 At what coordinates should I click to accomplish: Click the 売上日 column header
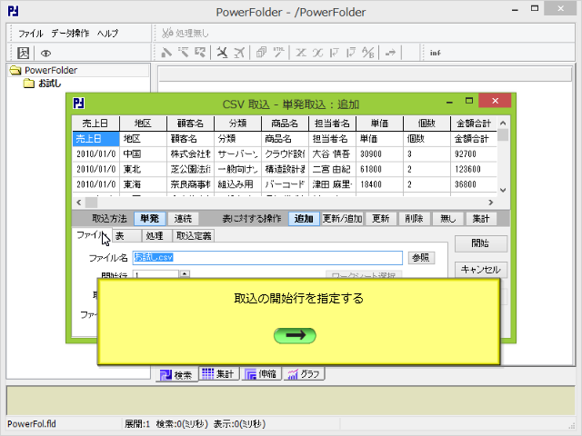(x=95, y=124)
